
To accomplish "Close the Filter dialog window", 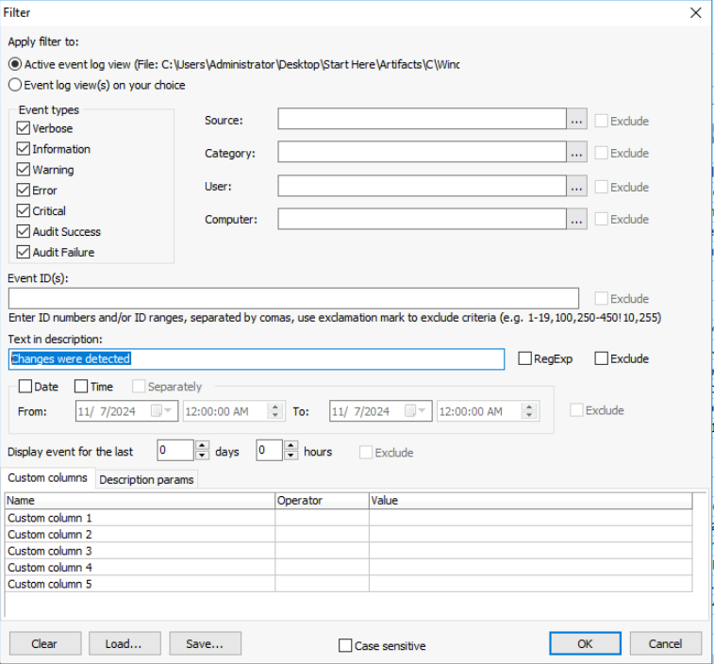I will 695,12.
